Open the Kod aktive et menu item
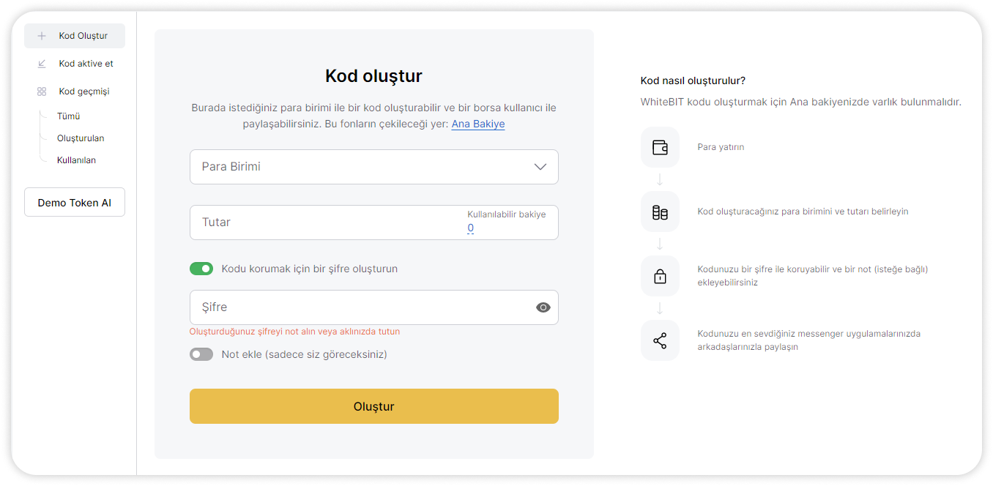Image resolution: width=993 pixels, height=486 pixels. point(86,64)
